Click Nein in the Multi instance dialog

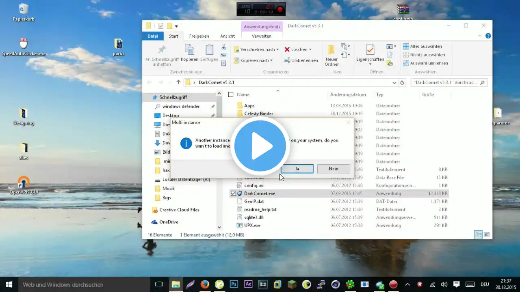click(333, 169)
